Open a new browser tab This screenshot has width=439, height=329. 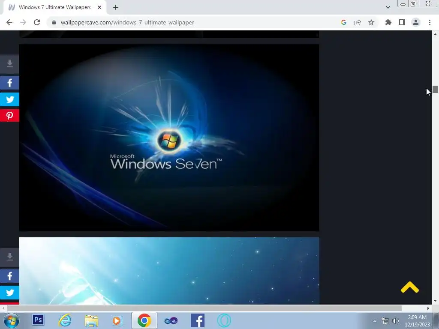[x=116, y=7]
